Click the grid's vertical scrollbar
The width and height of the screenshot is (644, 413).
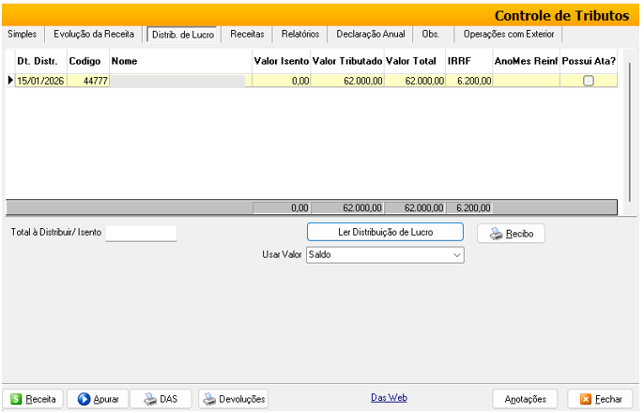click(x=628, y=122)
